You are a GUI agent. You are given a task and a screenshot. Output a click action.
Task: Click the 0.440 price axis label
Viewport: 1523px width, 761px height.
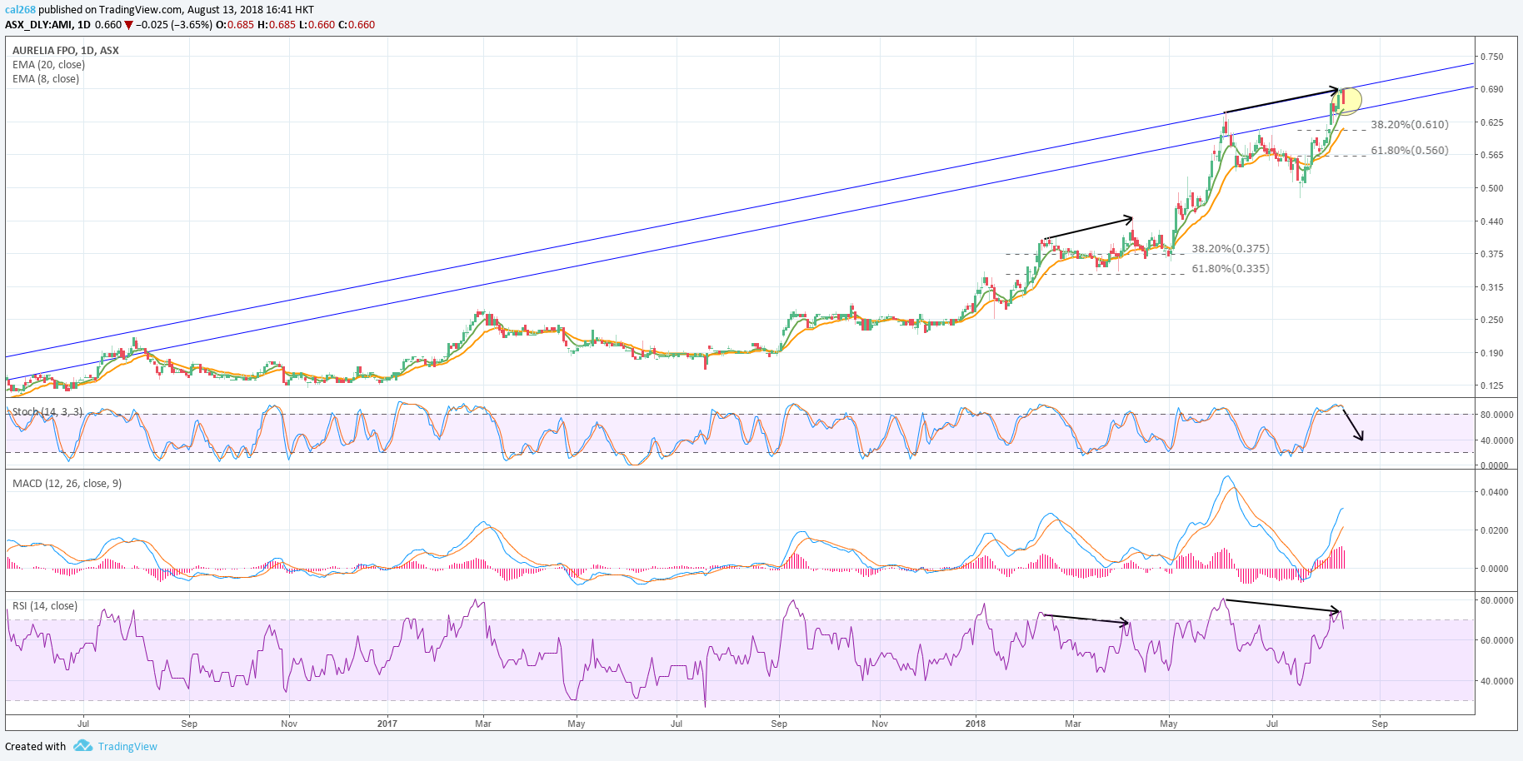[x=1491, y=221]
